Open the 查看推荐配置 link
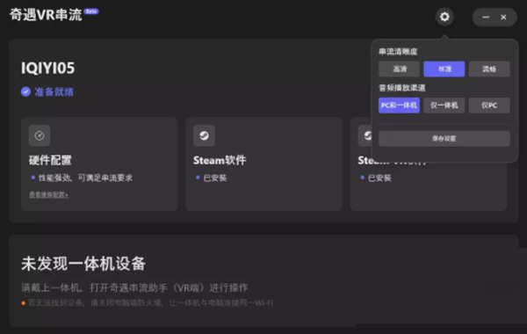The height and width of the screenshot is (334, 527). pos(48,194)
